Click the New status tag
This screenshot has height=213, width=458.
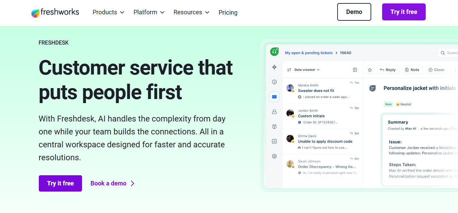[x=388, y=104]
